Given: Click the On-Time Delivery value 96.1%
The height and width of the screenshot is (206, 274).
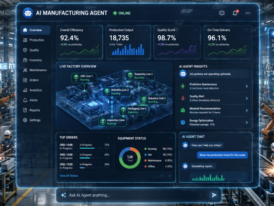Looking at the screenshot, I should [217, 38].
